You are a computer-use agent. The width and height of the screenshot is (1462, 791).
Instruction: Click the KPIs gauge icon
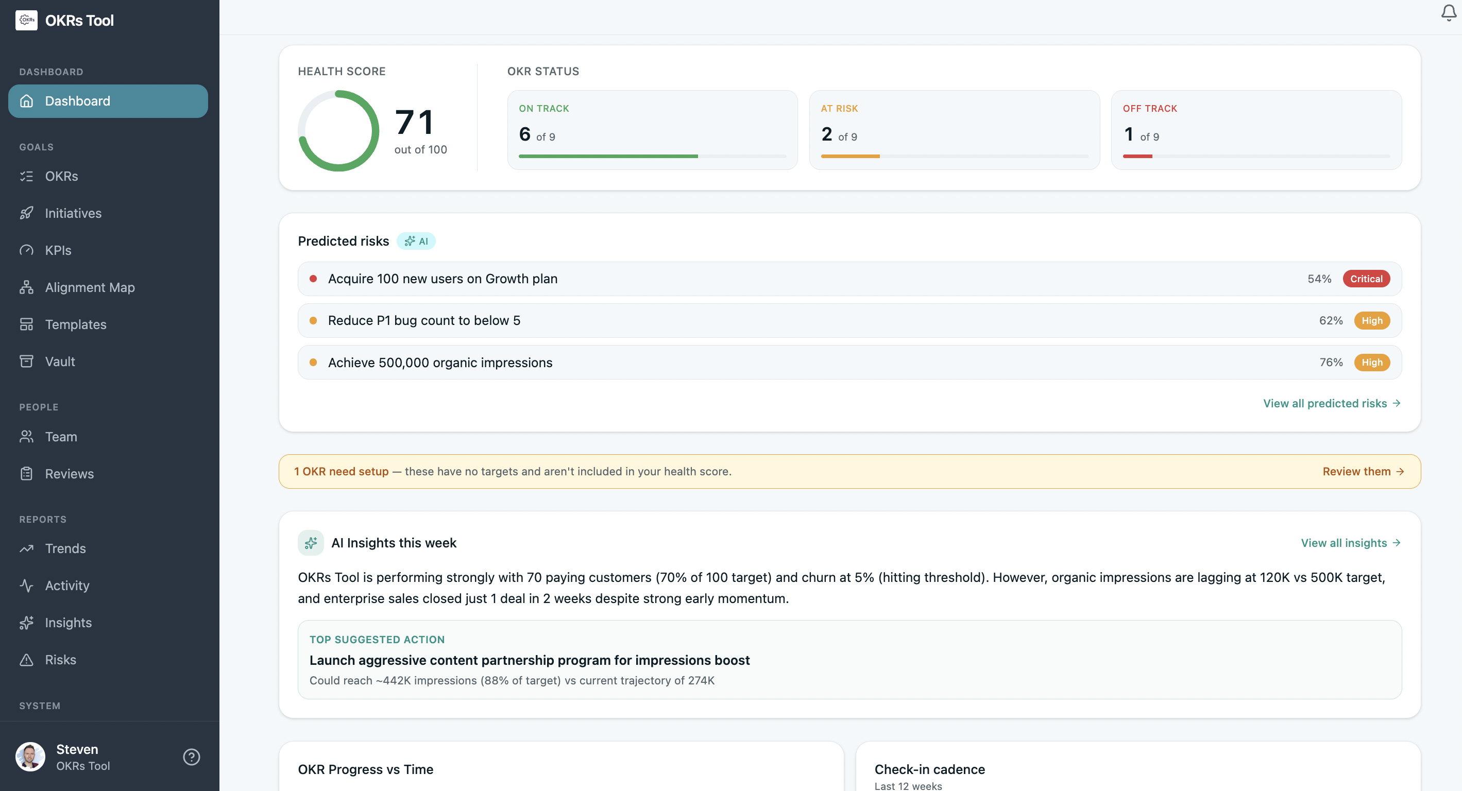(27, 250)
